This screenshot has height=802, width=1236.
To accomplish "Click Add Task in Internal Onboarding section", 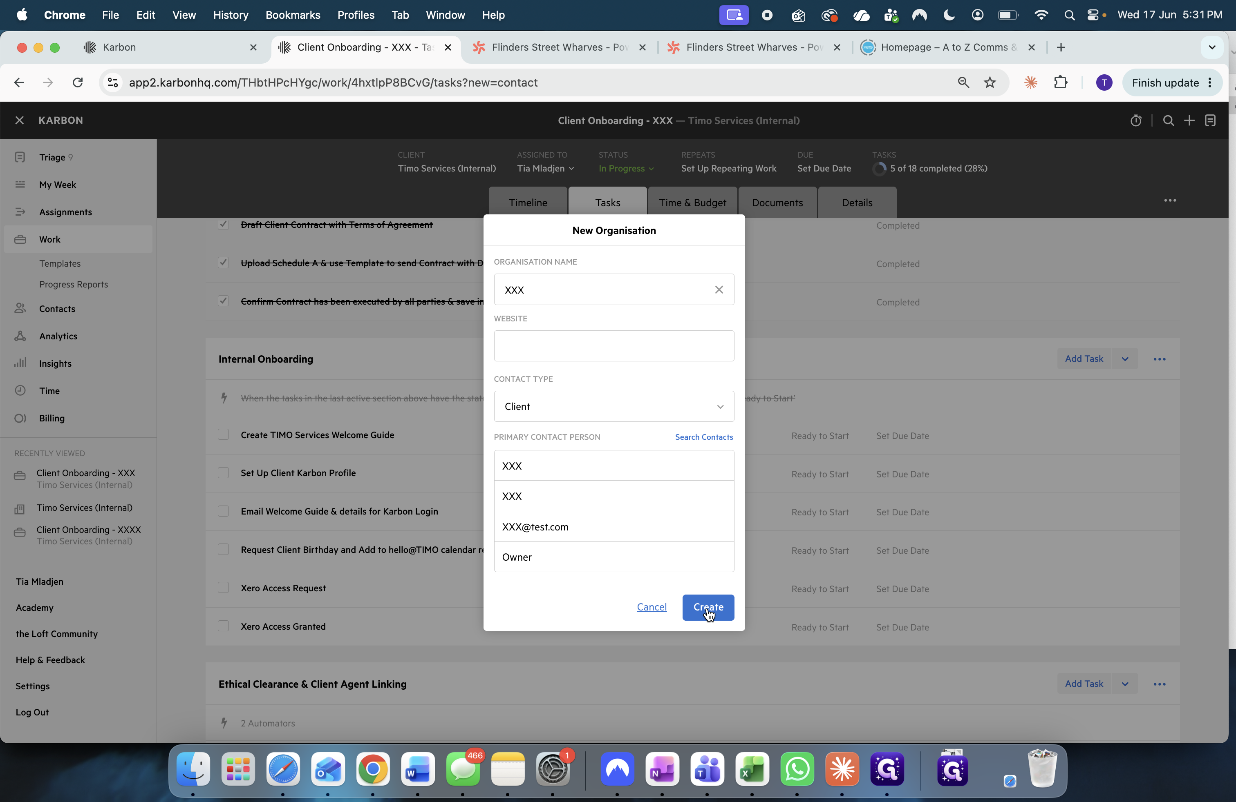I will click(1084, 359).
